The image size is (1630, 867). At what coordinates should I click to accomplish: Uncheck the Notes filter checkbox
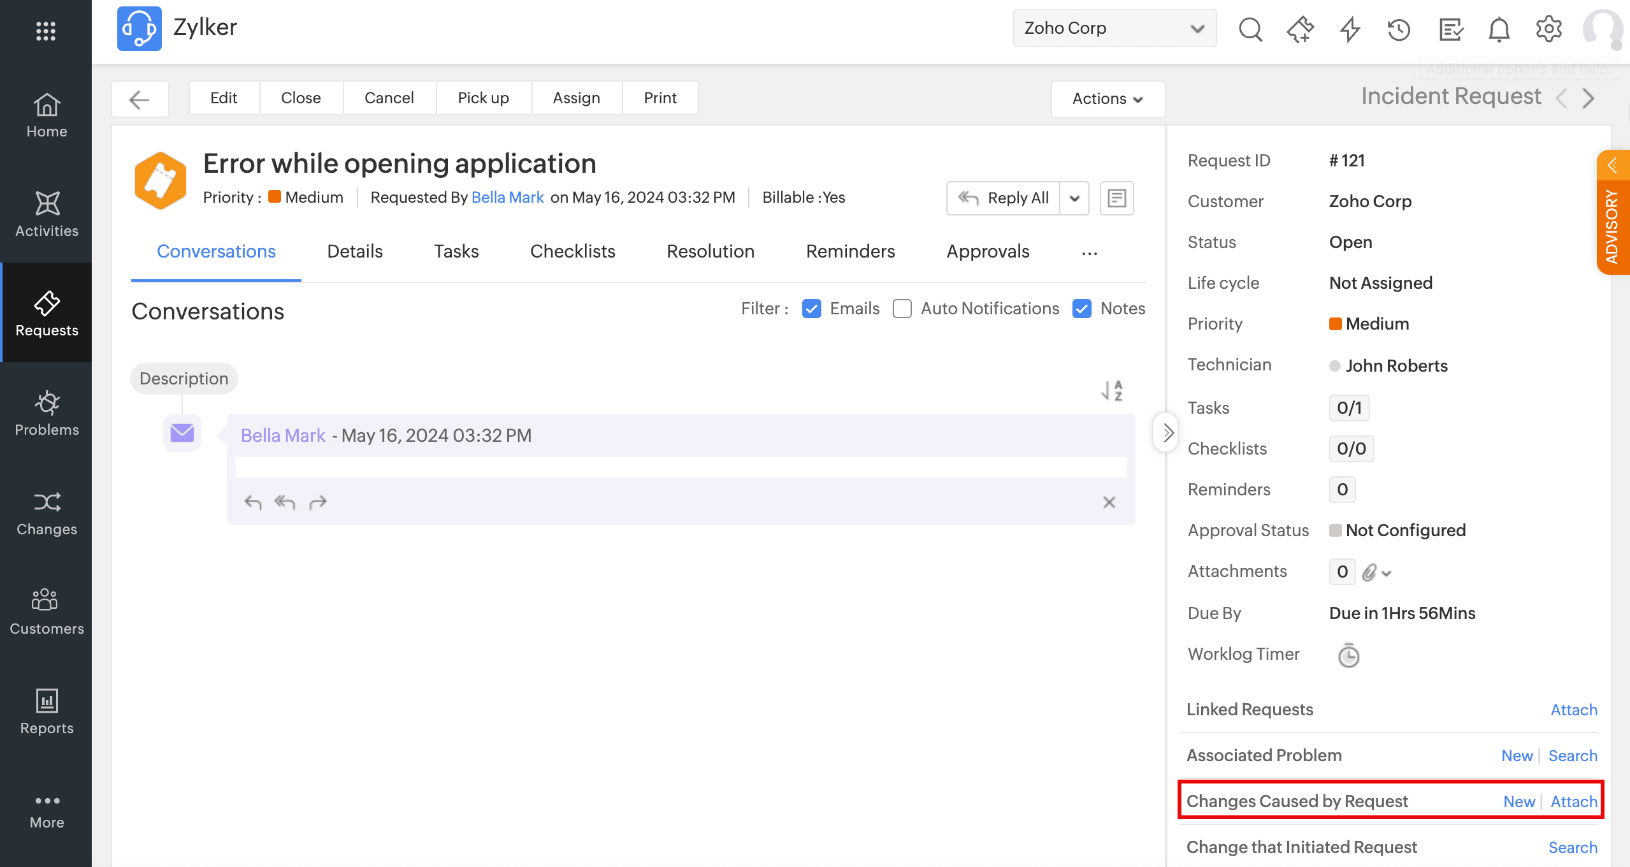coord(1082,309)
